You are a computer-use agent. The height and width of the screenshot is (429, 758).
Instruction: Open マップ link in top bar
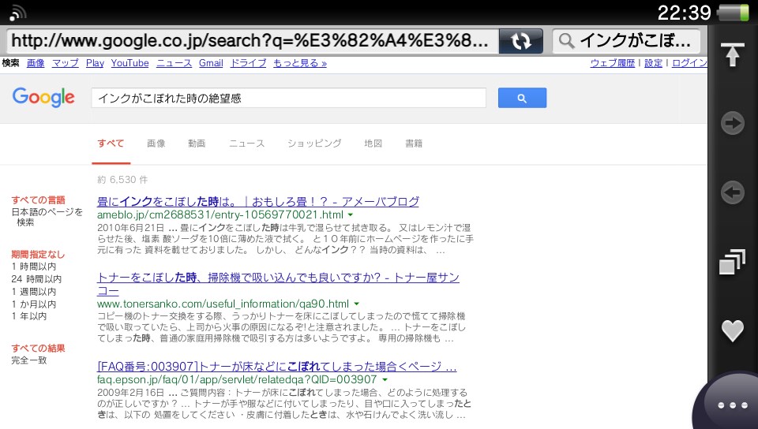(x=66, y=63)
